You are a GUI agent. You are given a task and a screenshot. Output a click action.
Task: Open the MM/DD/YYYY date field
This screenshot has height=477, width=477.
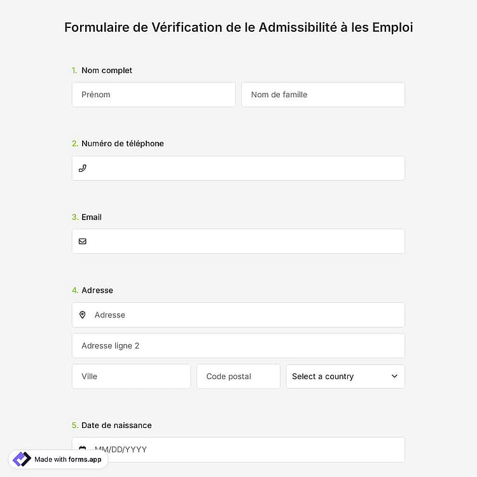click(x=238, y=450)
